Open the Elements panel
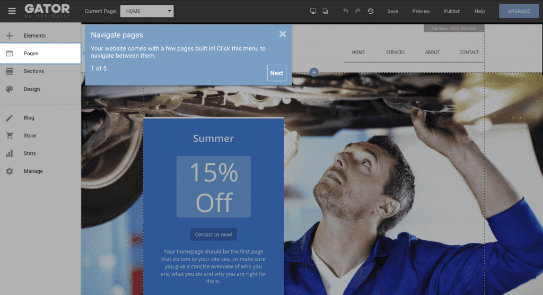The width and height of the screenshot is (543, 295). (x=34, y=36)
